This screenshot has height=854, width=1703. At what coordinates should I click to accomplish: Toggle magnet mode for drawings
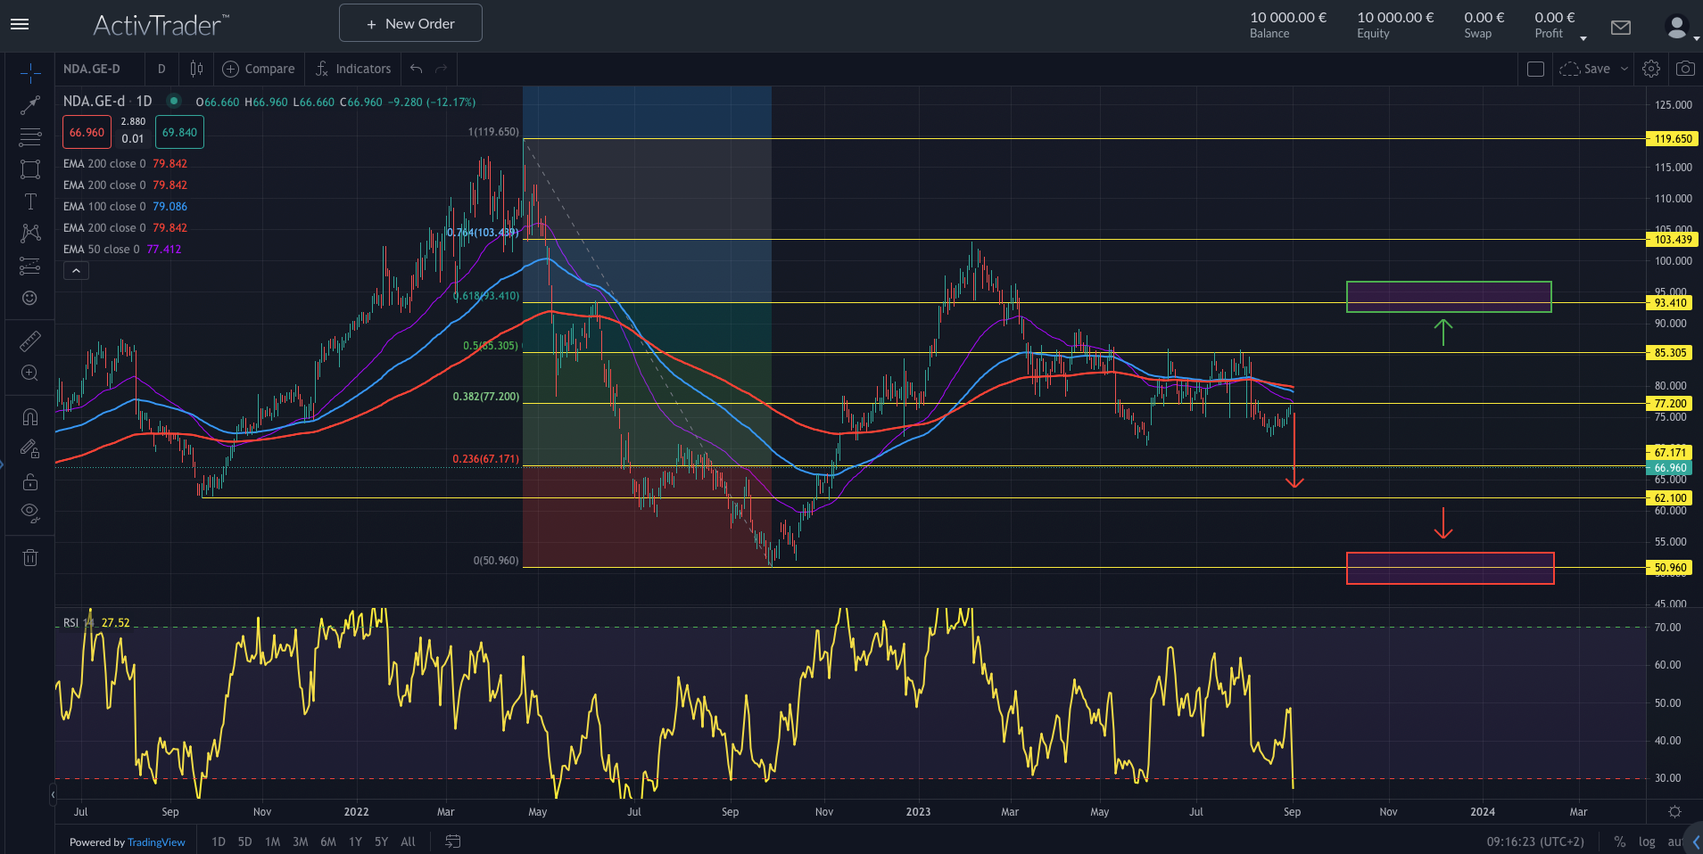pyautogui.click(x=30, y=417)
